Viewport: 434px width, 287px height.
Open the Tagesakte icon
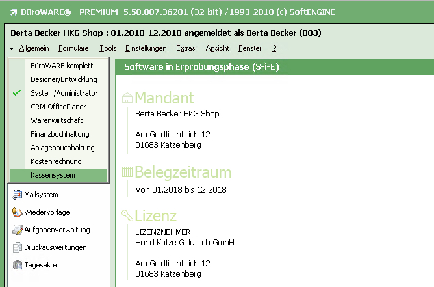click(x=18, y=265)
